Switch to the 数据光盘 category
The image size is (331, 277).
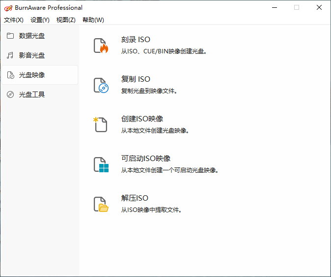click(40, 36)
